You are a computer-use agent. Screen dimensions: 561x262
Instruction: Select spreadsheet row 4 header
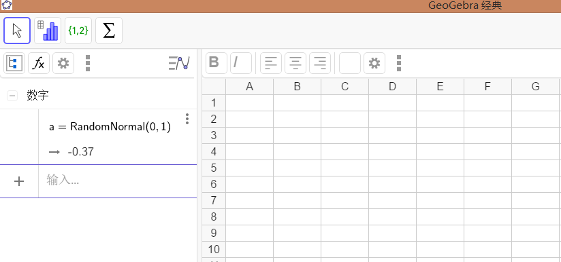214,151
